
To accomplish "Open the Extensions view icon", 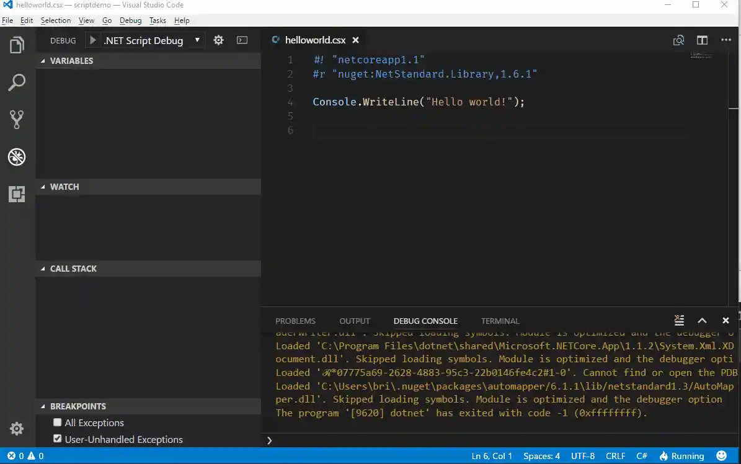I will (x=17, y=194).
